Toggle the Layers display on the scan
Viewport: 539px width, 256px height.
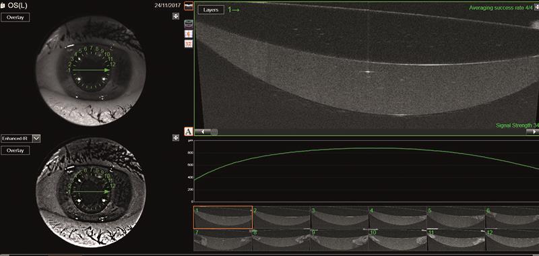(x=211, y=10)
